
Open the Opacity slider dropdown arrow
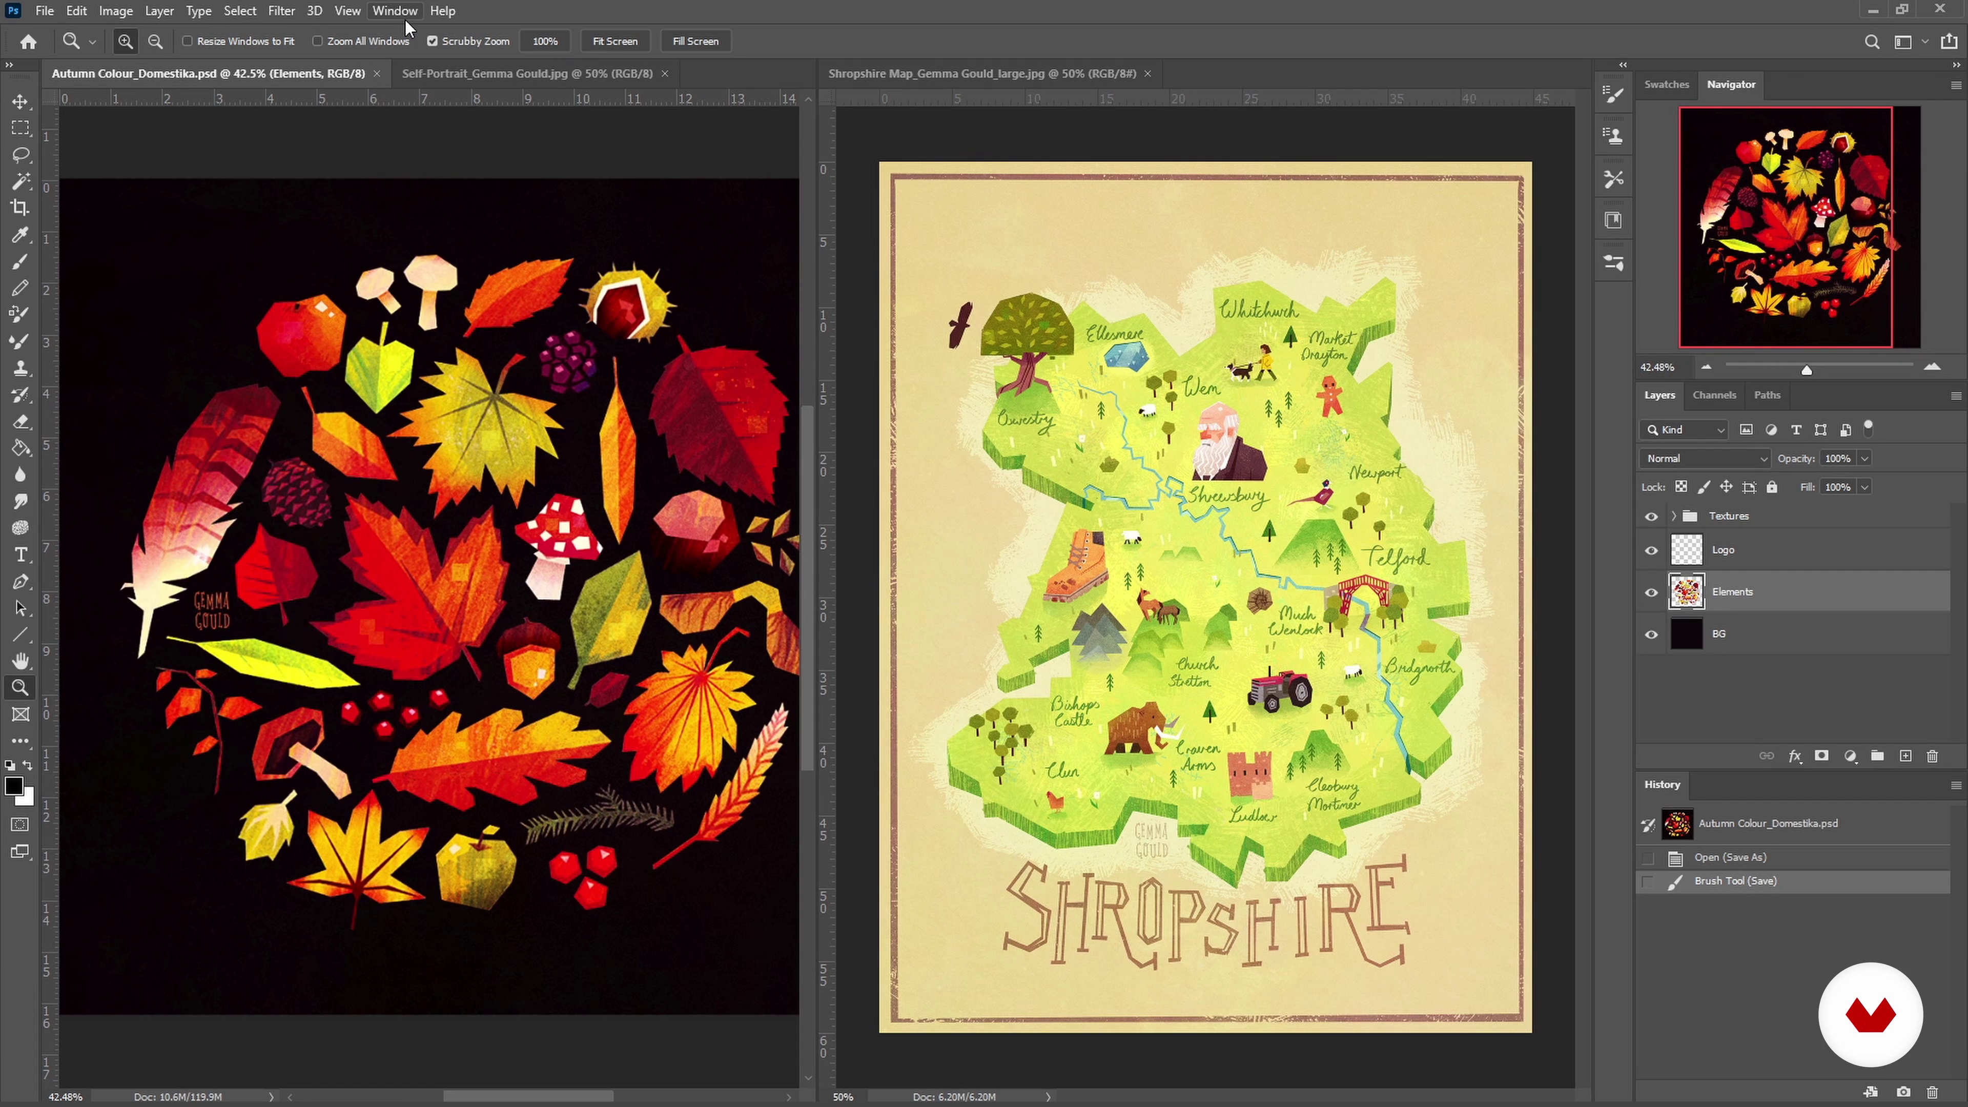(x=1864, y=458)
